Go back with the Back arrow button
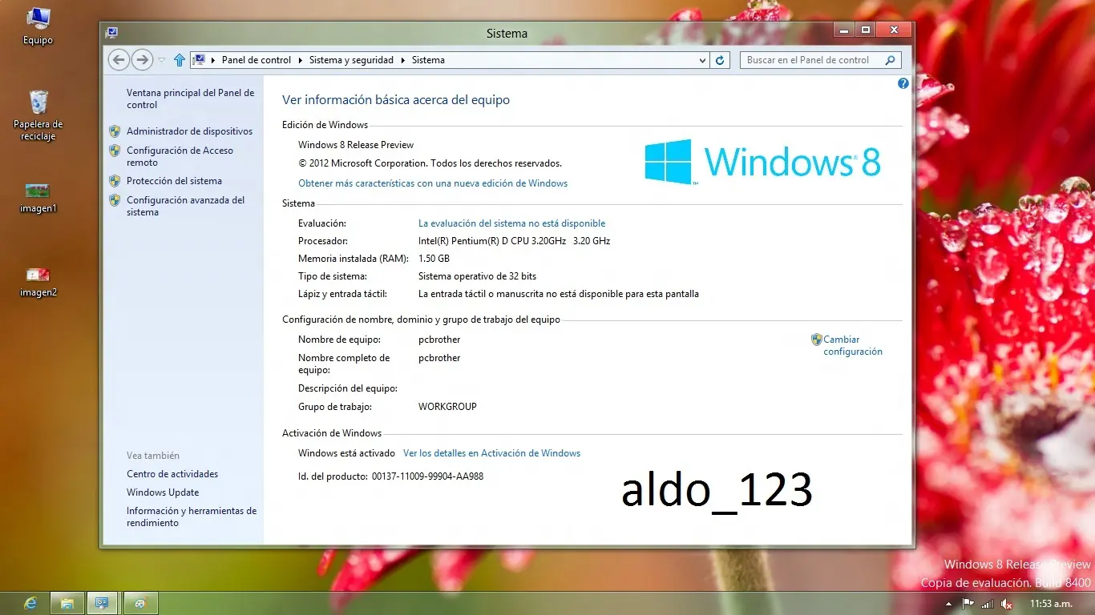1095x615 pixels. point(119,60)
